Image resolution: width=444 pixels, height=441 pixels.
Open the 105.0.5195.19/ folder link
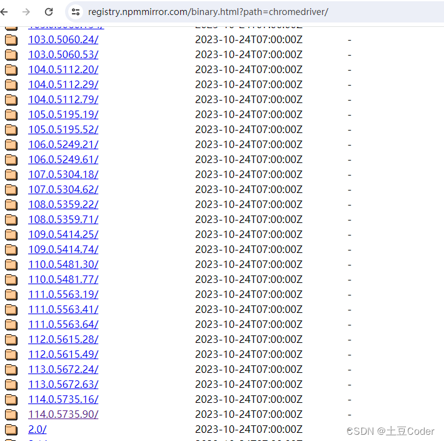point(63,114)
